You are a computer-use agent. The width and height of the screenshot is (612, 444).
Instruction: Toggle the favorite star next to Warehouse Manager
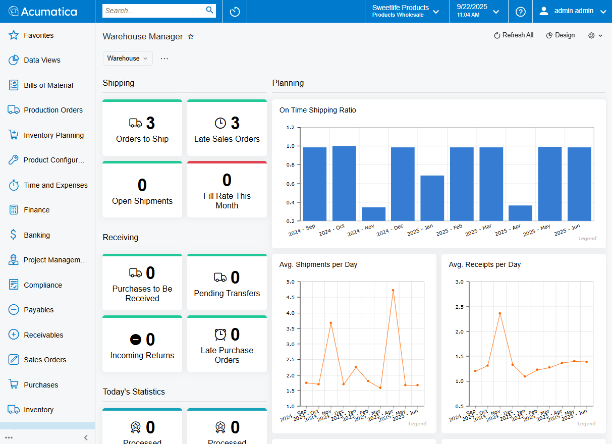(191, 36)
